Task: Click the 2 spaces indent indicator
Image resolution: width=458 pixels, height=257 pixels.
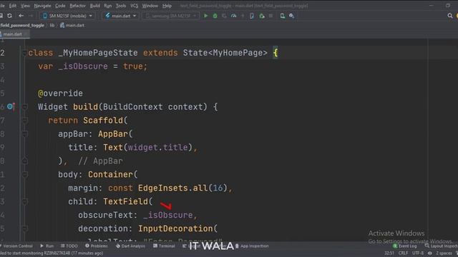Action: pyautogui.click(x=444, y=253)
